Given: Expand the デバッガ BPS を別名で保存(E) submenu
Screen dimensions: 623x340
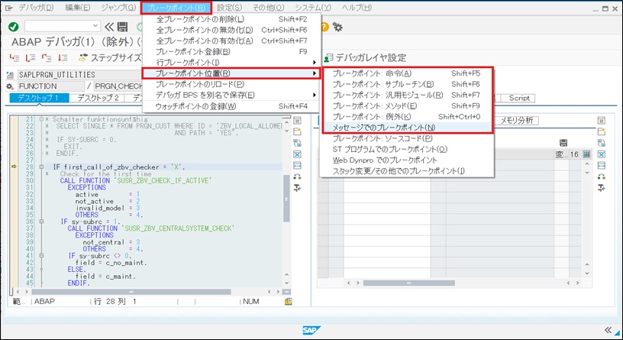Looking at the screenshot, I should 231,95.
